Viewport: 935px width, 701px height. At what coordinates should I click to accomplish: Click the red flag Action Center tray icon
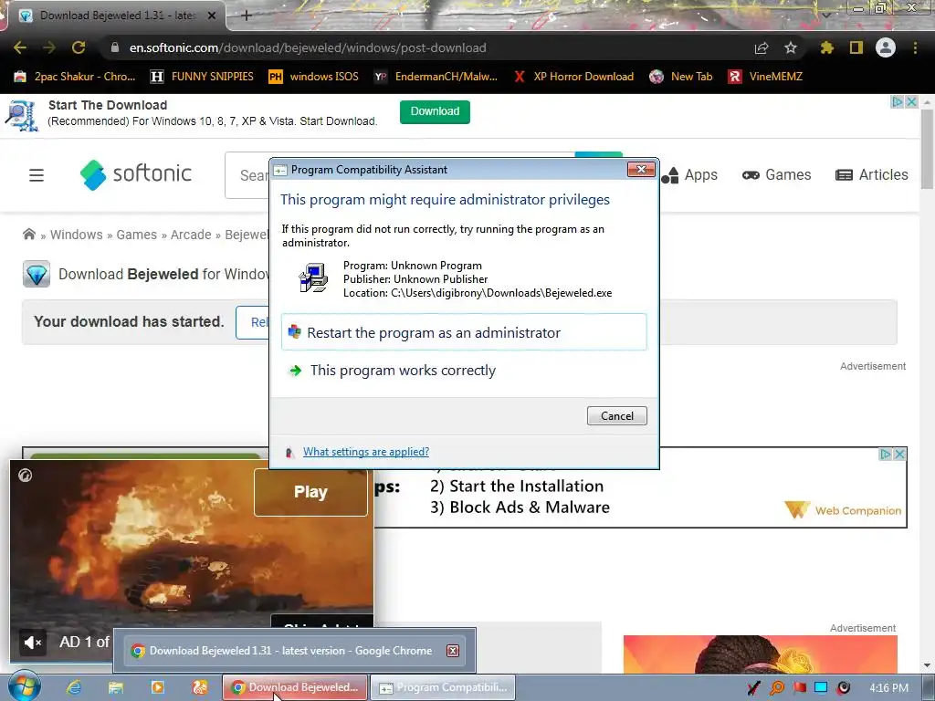pyautogui.click(x=800, y=688)
